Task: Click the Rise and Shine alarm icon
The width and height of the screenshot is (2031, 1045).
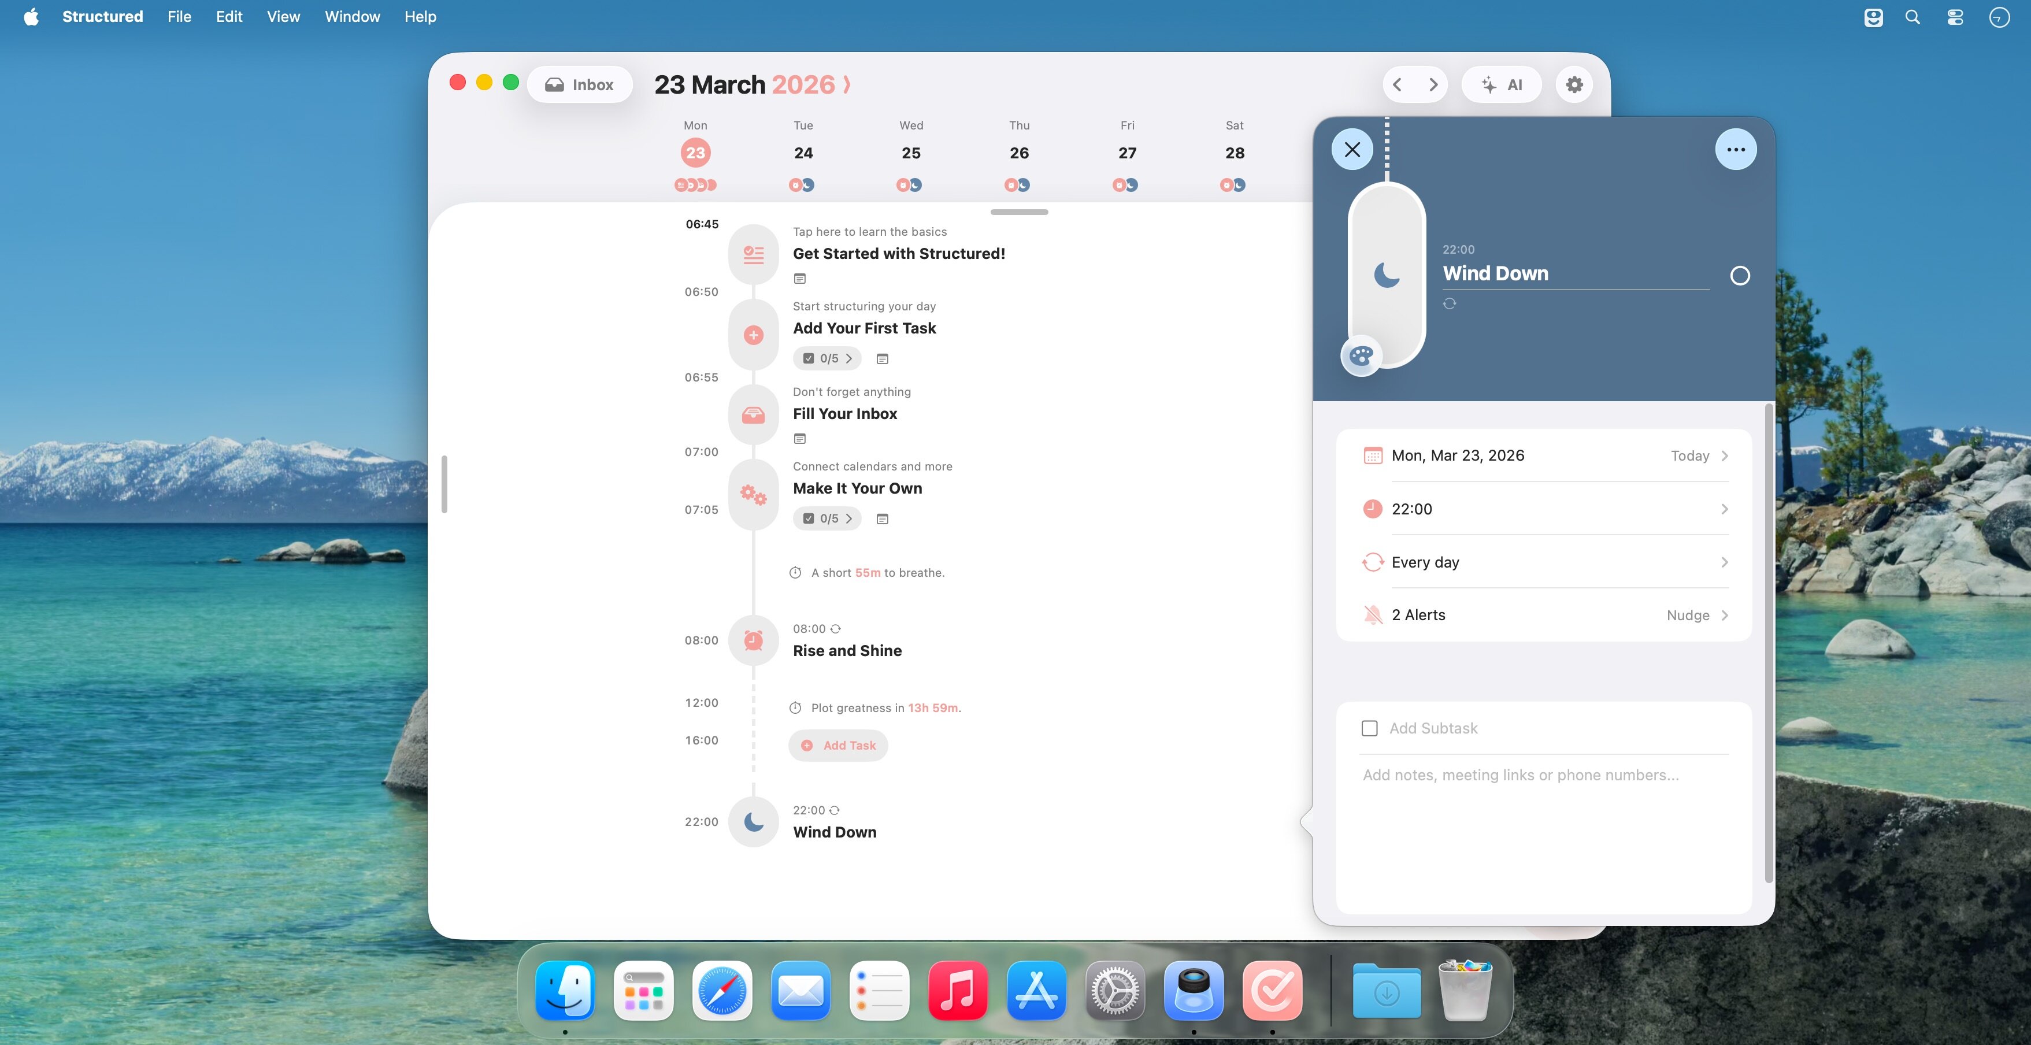Action: click(x=754, y=640)
